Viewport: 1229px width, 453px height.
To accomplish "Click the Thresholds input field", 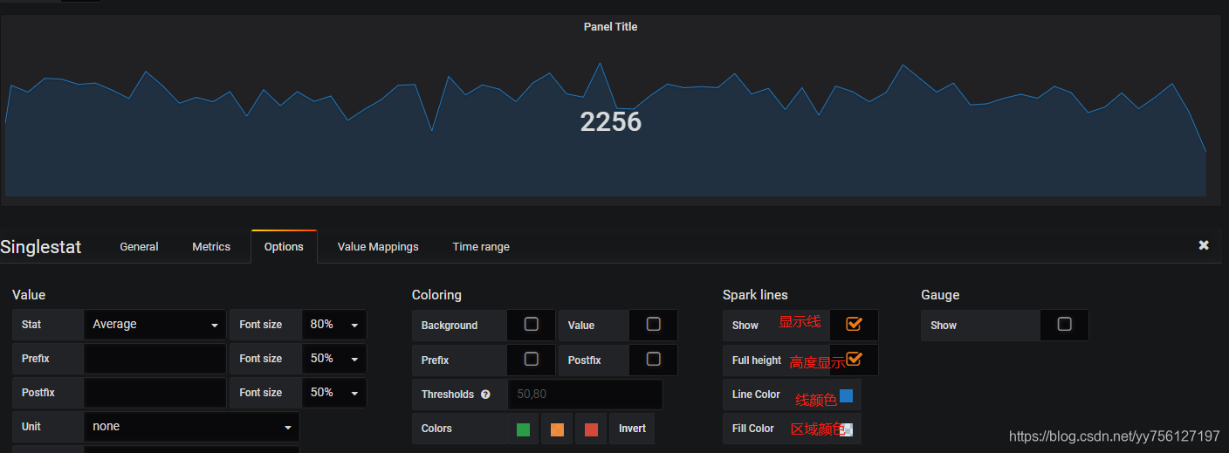I will click(x=585, y=395).
